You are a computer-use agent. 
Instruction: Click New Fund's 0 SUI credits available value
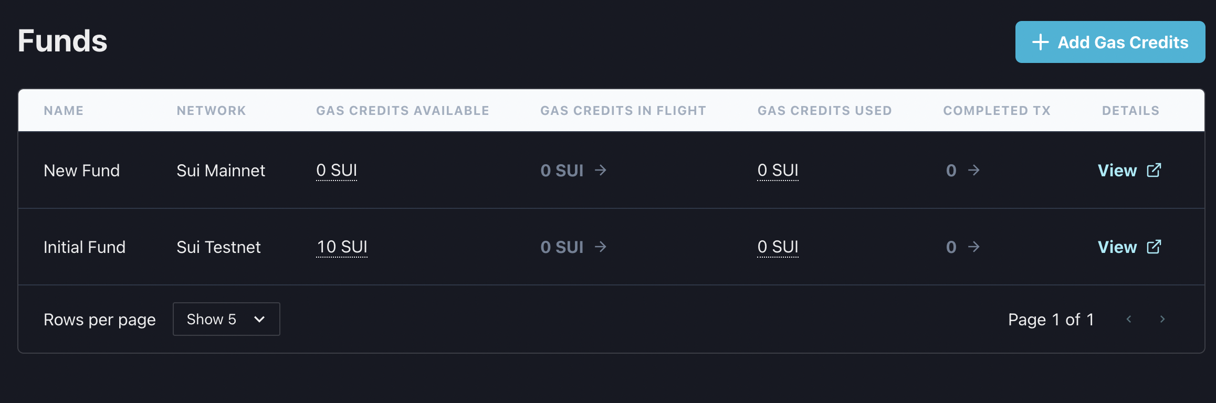pos(337,170)
